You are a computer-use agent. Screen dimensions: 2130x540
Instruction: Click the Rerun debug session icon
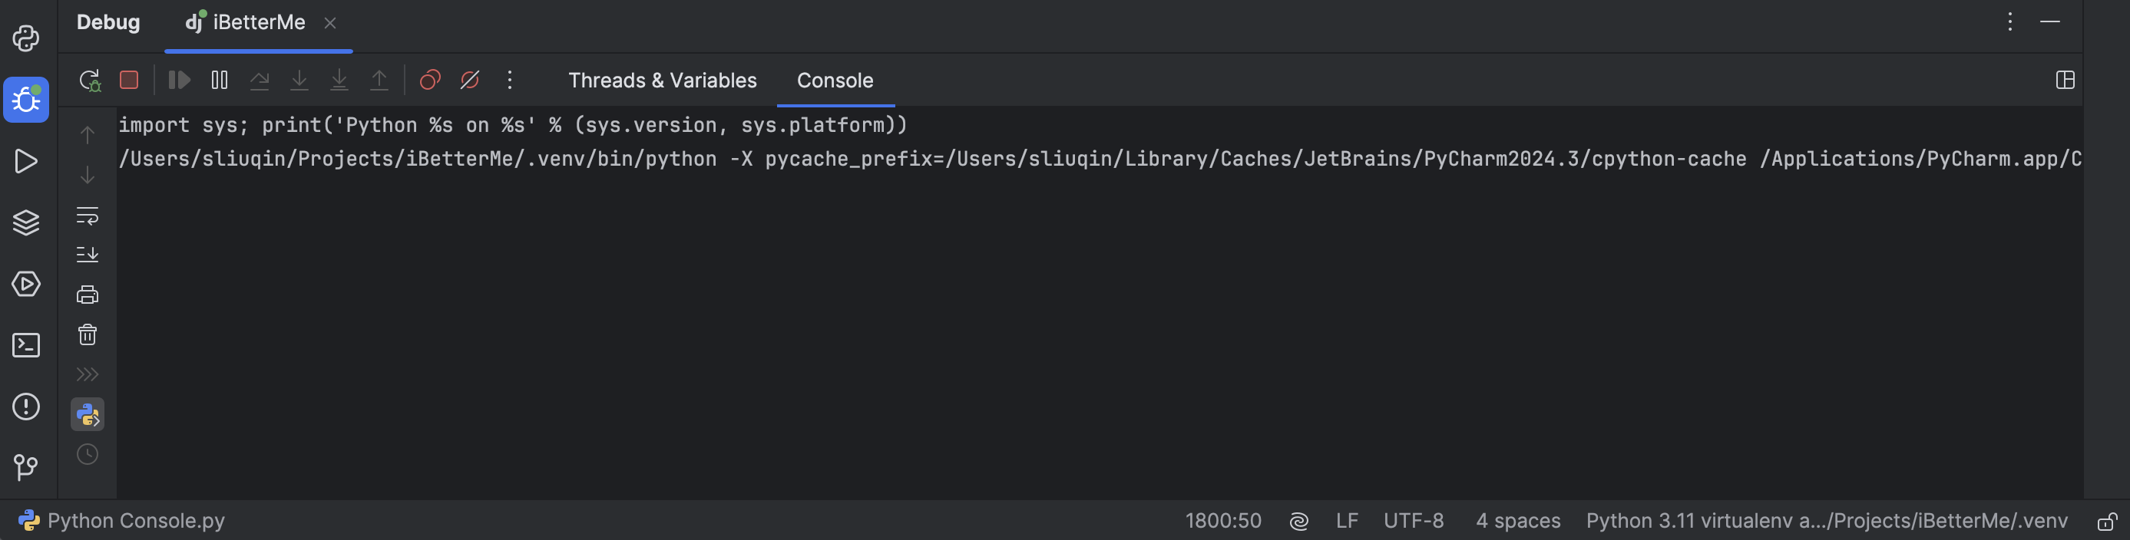pyautogui.click(x=89, y=80)
